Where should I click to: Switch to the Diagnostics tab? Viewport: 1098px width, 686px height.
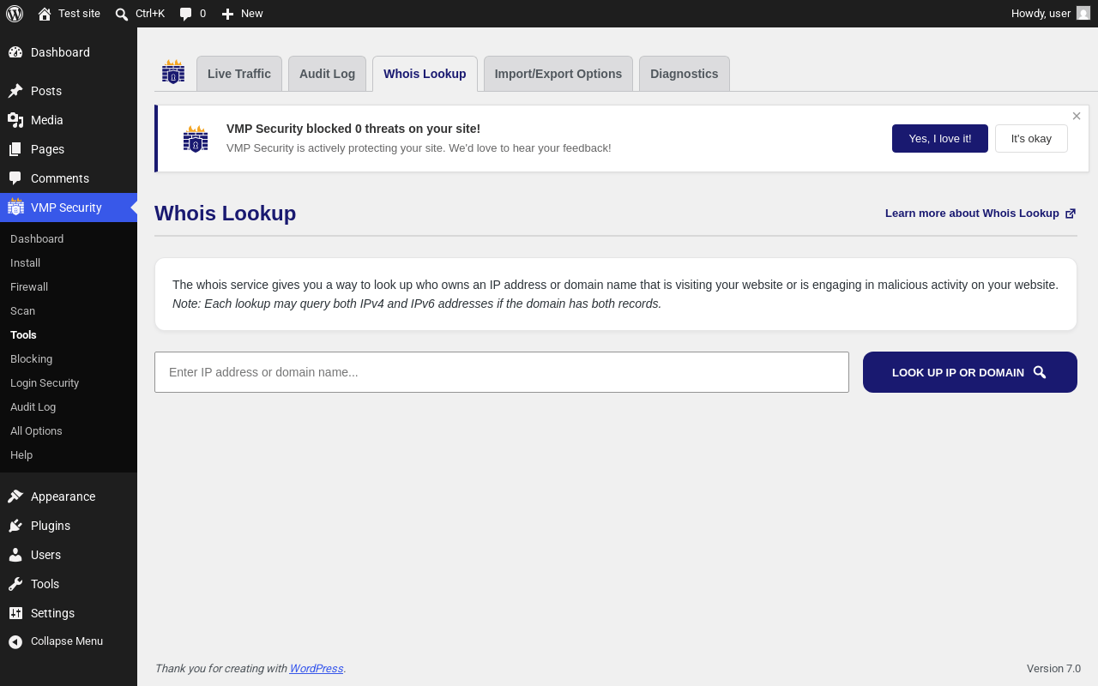[x=685, y=74]
